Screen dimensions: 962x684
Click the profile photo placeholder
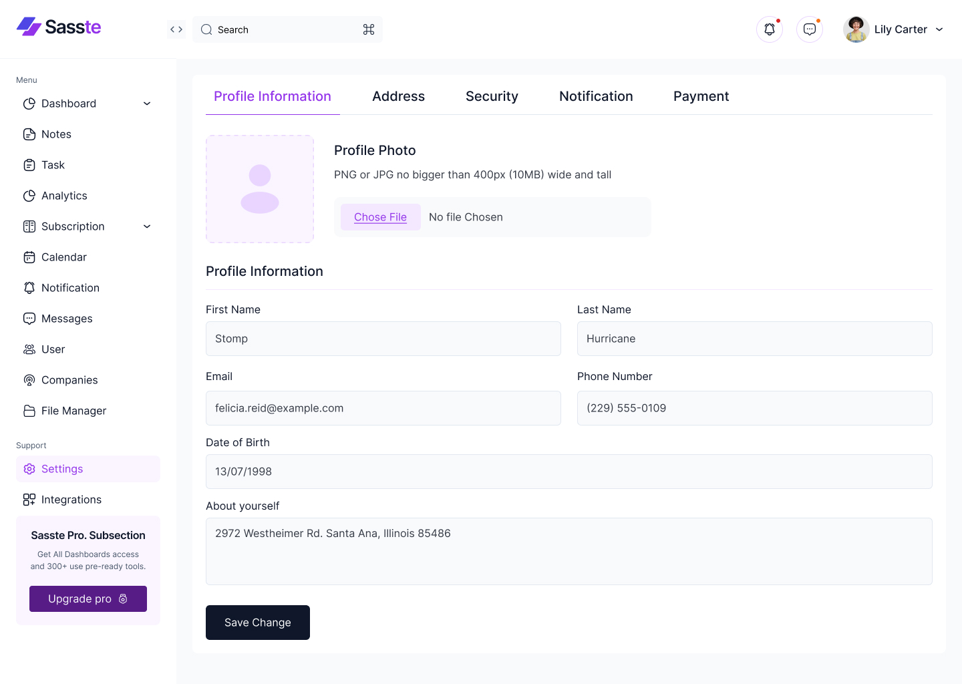260,189
